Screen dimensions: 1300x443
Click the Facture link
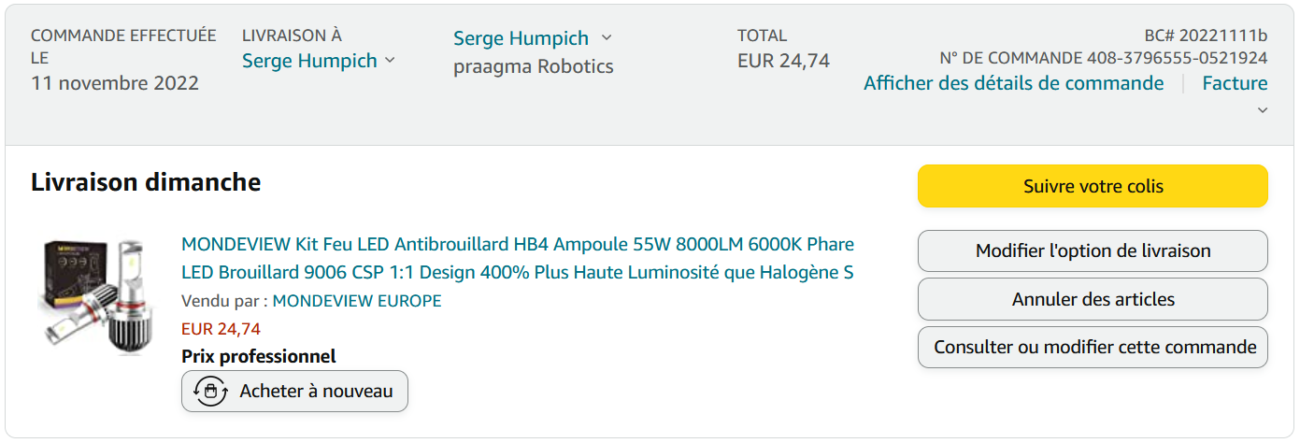1235,83
